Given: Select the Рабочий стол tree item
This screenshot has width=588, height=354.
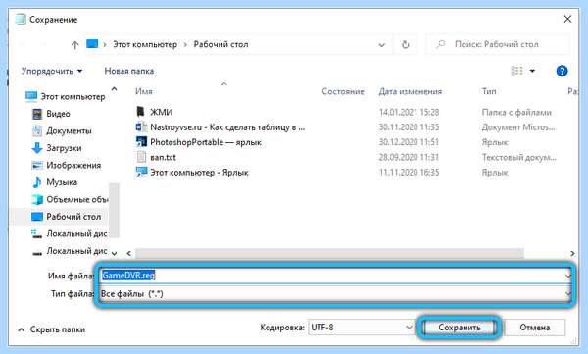Looking at the screenshot, I should [60, 217].
